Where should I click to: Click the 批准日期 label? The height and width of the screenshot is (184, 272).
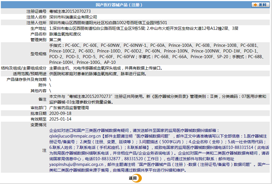click(38, 113)
